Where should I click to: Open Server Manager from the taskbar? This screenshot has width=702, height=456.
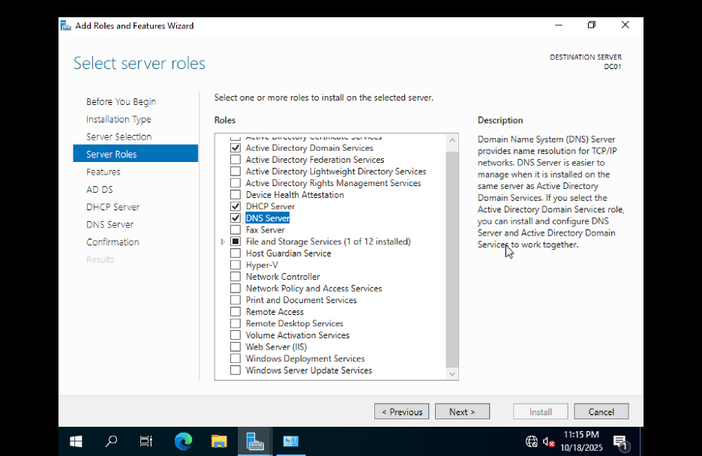(255, 441)
